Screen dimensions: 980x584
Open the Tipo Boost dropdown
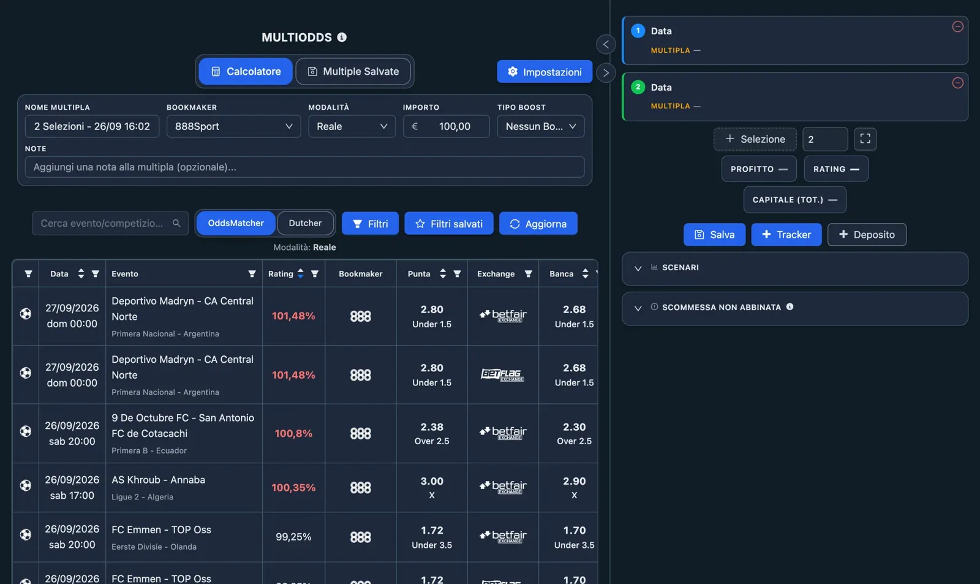540,126
